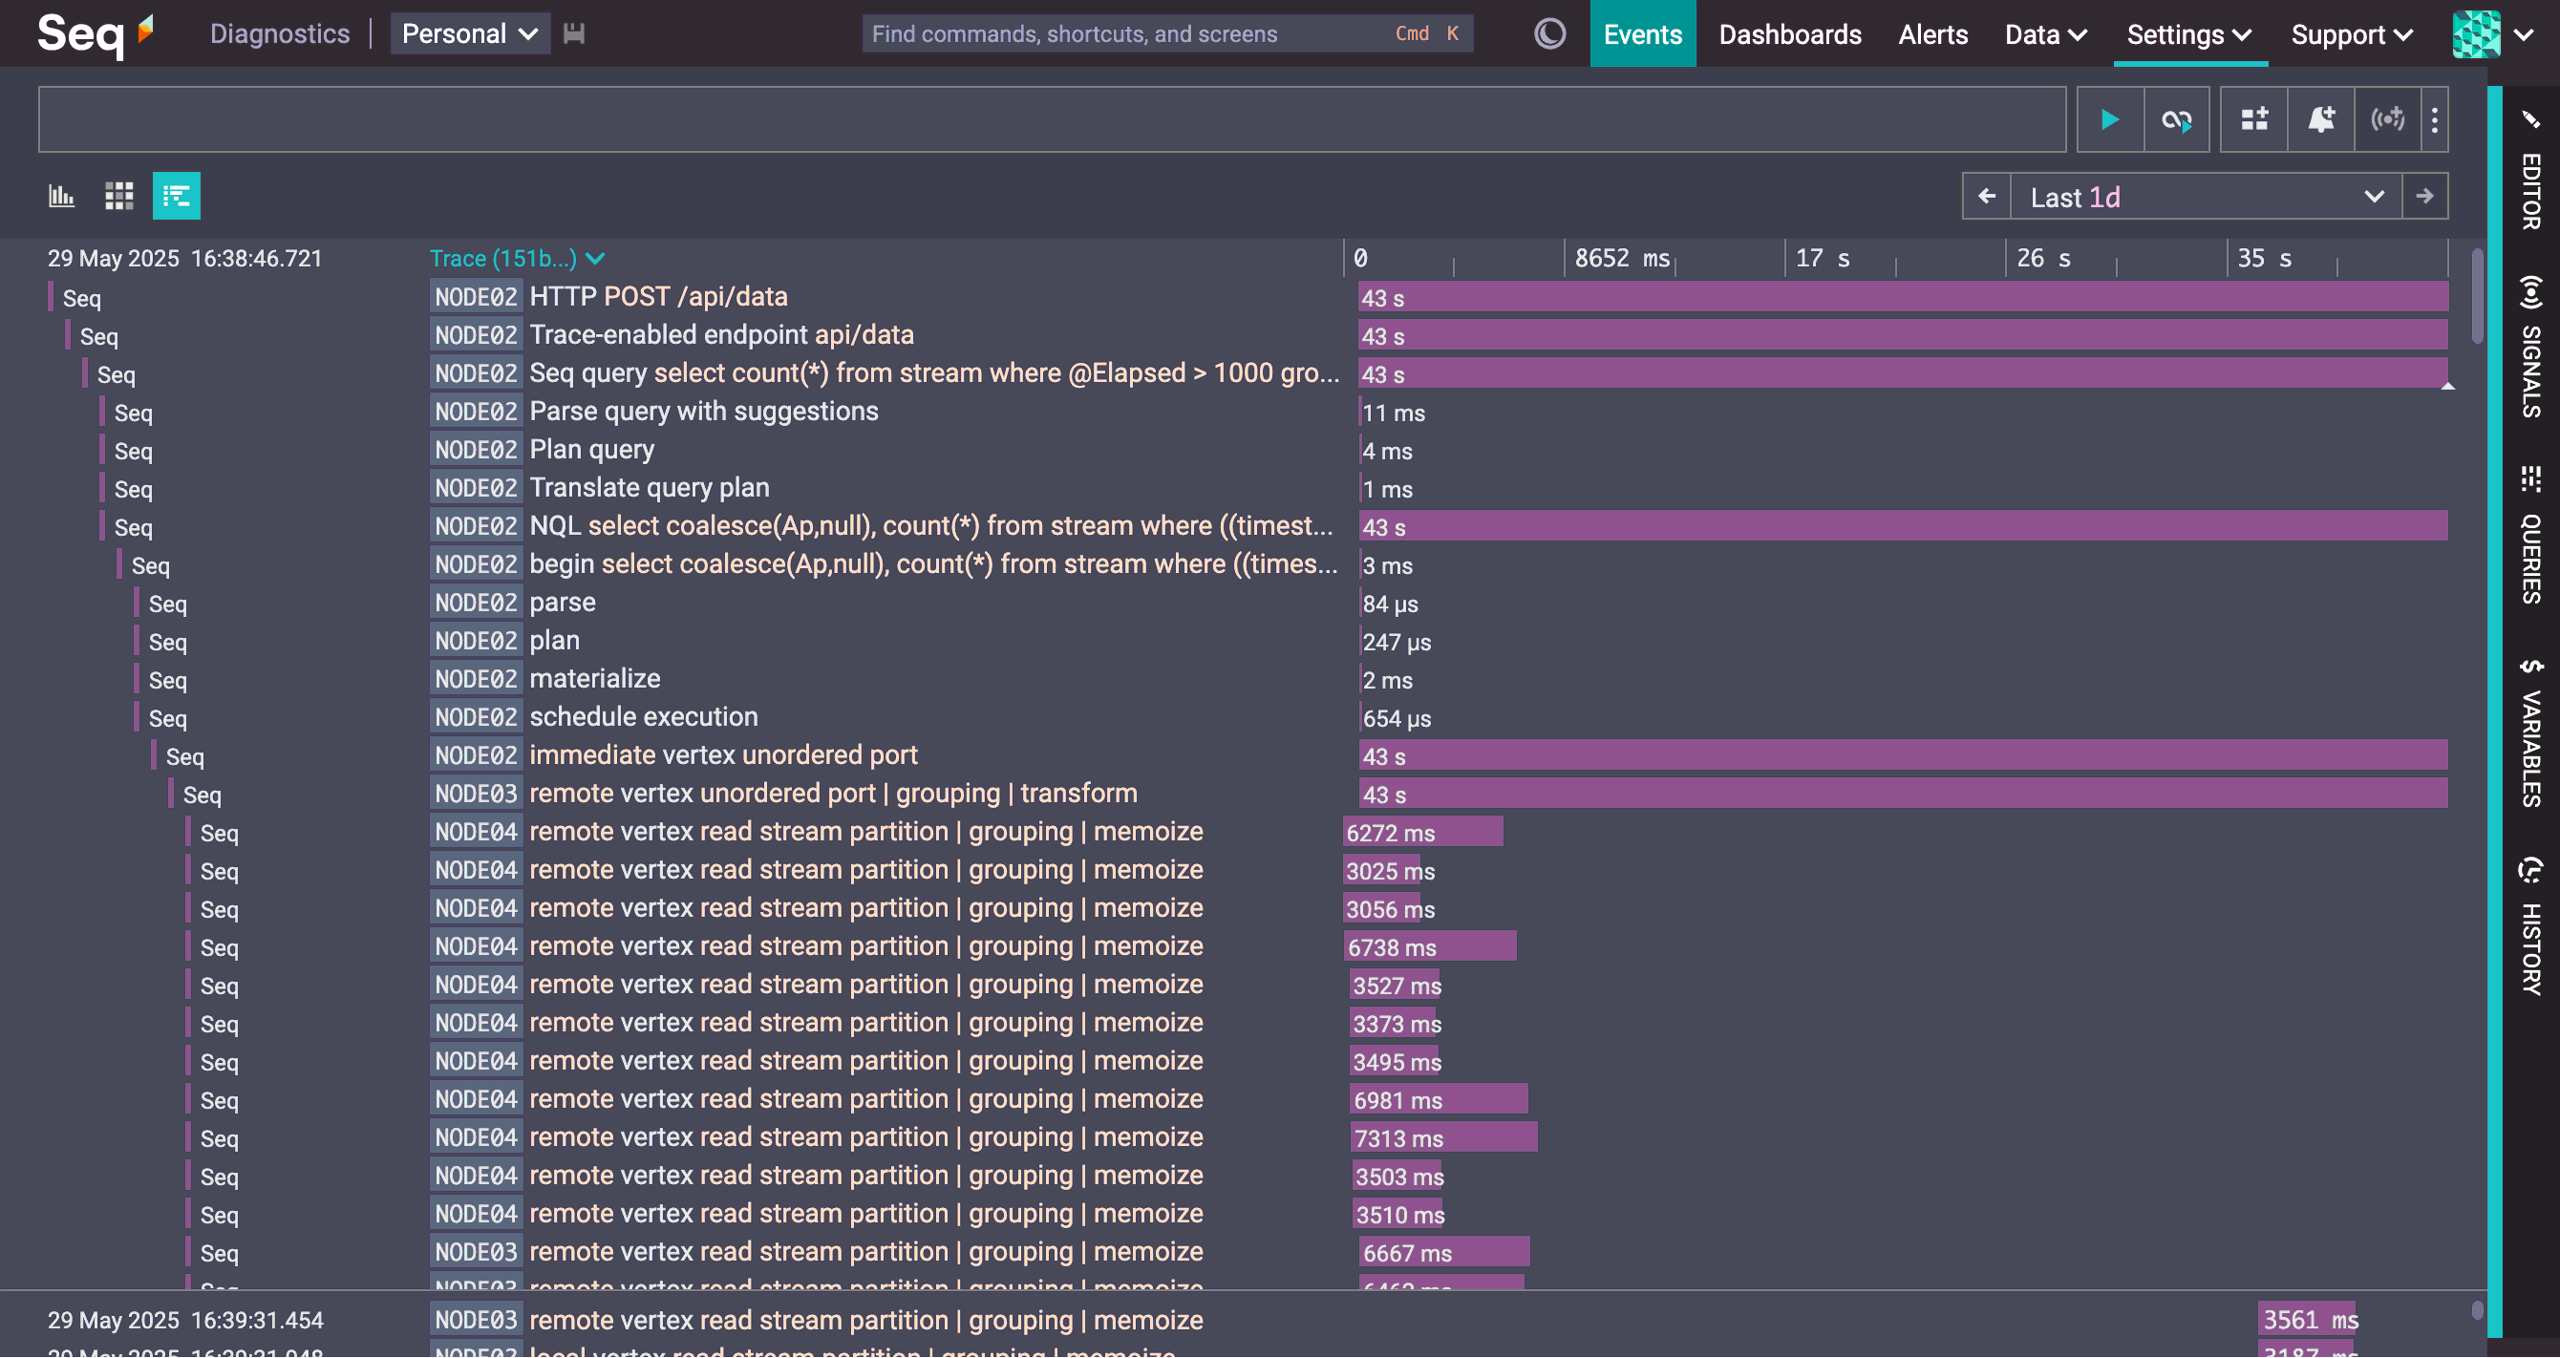Viewport: 2560px width, 1358px height.
Task: Click the 7313 ms span bar
Action: pos(1444,1138)
